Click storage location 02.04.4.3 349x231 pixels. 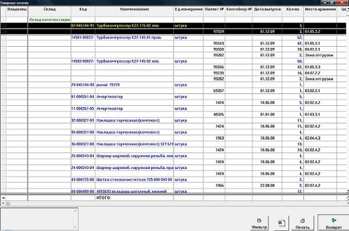click(320, 138)
